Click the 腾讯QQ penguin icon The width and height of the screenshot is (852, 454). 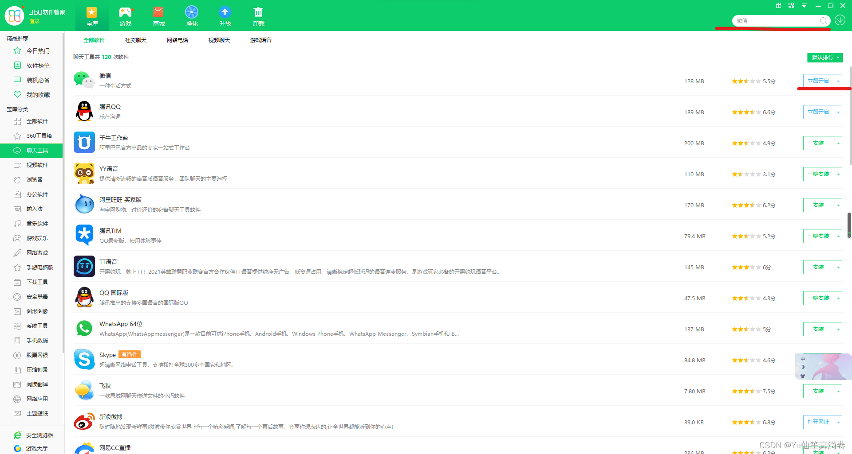84,111
